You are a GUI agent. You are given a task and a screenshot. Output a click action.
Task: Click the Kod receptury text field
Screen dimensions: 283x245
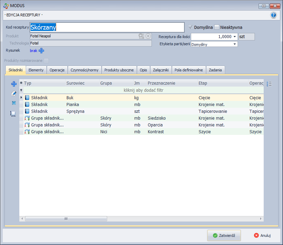point(107,27)
